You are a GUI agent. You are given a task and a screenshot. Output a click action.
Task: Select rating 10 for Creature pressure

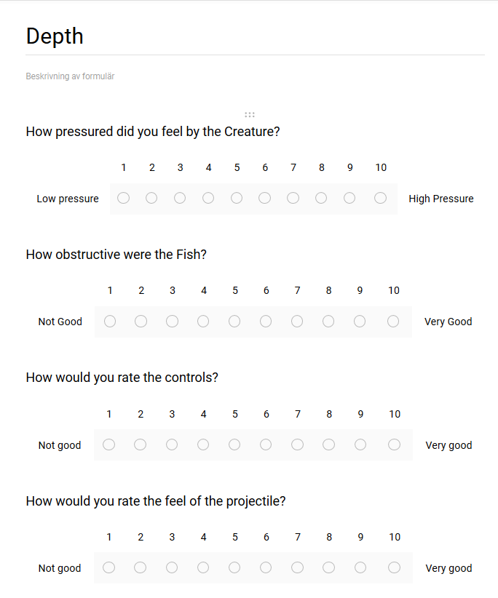click(x=381, y=198)
